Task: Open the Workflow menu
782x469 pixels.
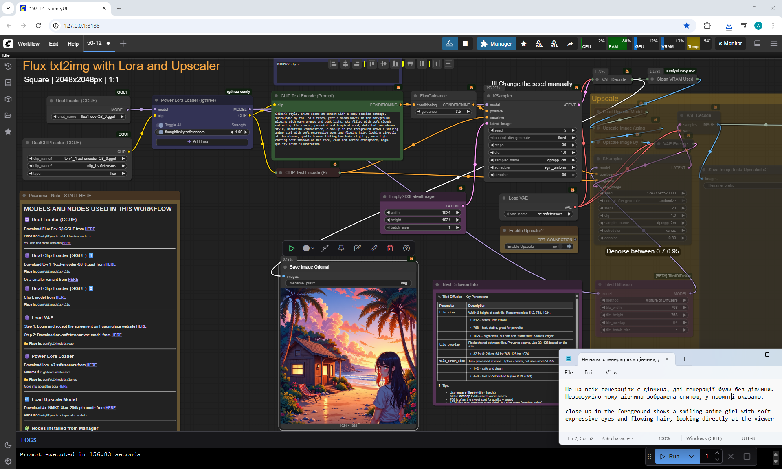Action: (29, 44)
